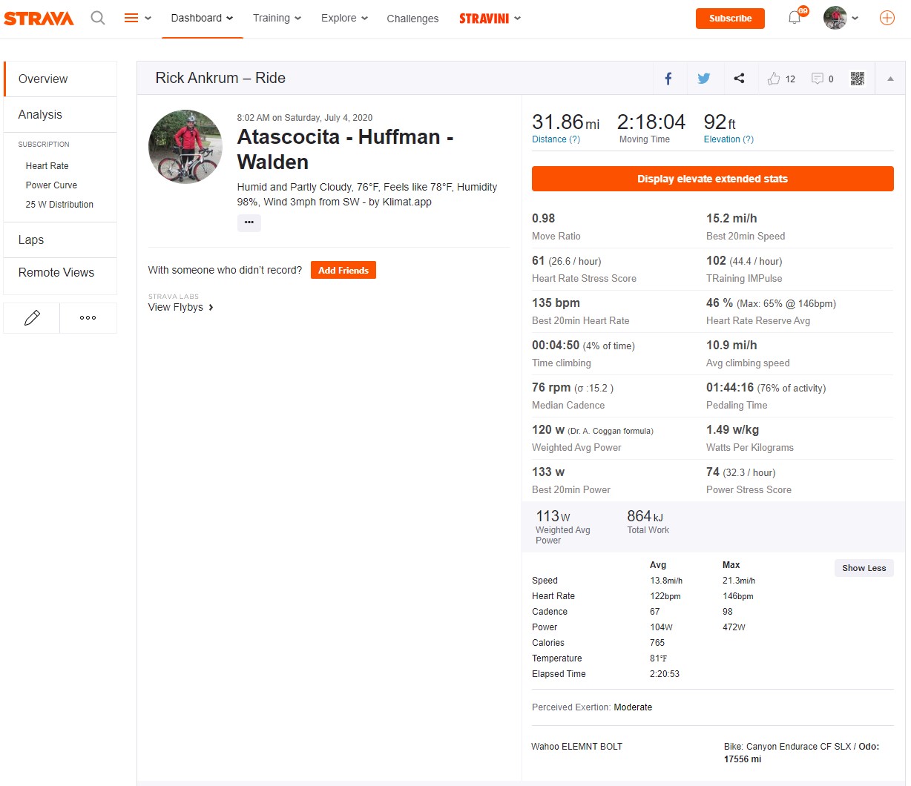Viewport: 911px width, 786px height.
Task: Click the pencil edit activity icon
Action: click(32, 318)
